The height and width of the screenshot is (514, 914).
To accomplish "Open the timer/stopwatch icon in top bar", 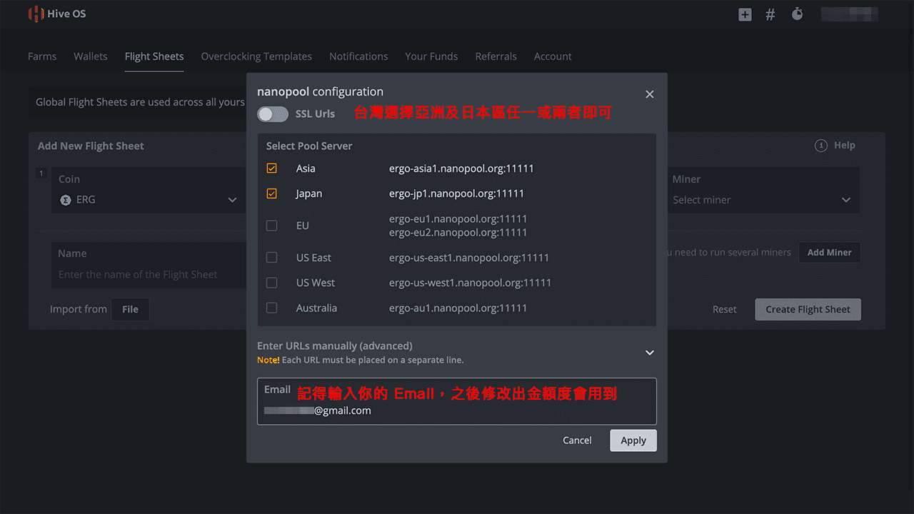I will (x=797, y=14).
